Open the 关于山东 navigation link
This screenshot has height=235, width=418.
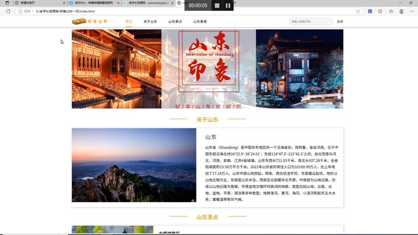(150, 22)
